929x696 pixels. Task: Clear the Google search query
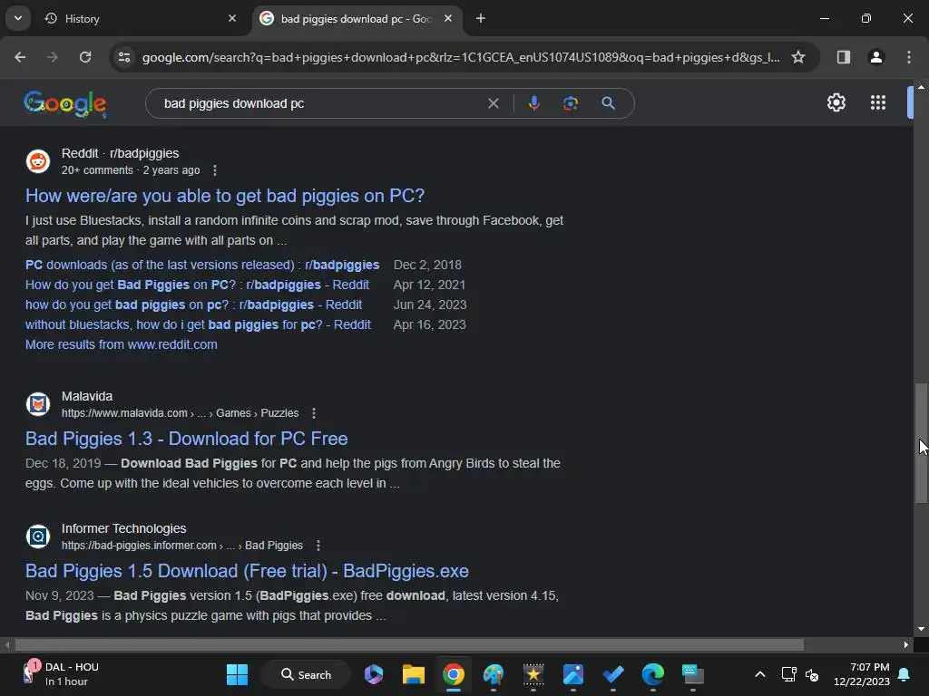pos(493,103)
